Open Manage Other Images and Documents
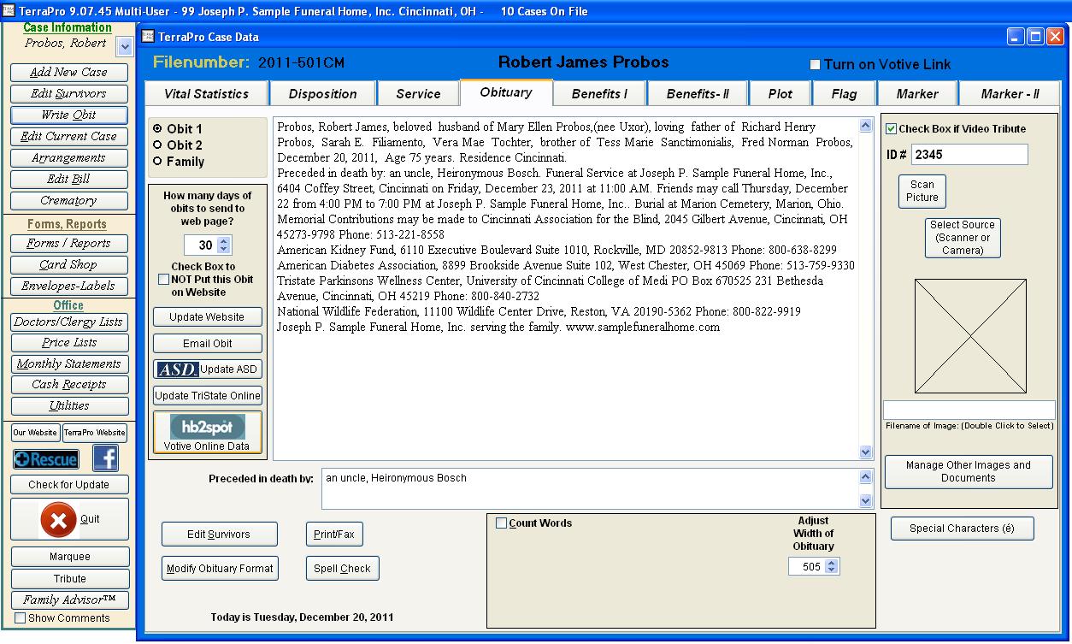This screenshot has height=644, width=1072. (969, 472)
